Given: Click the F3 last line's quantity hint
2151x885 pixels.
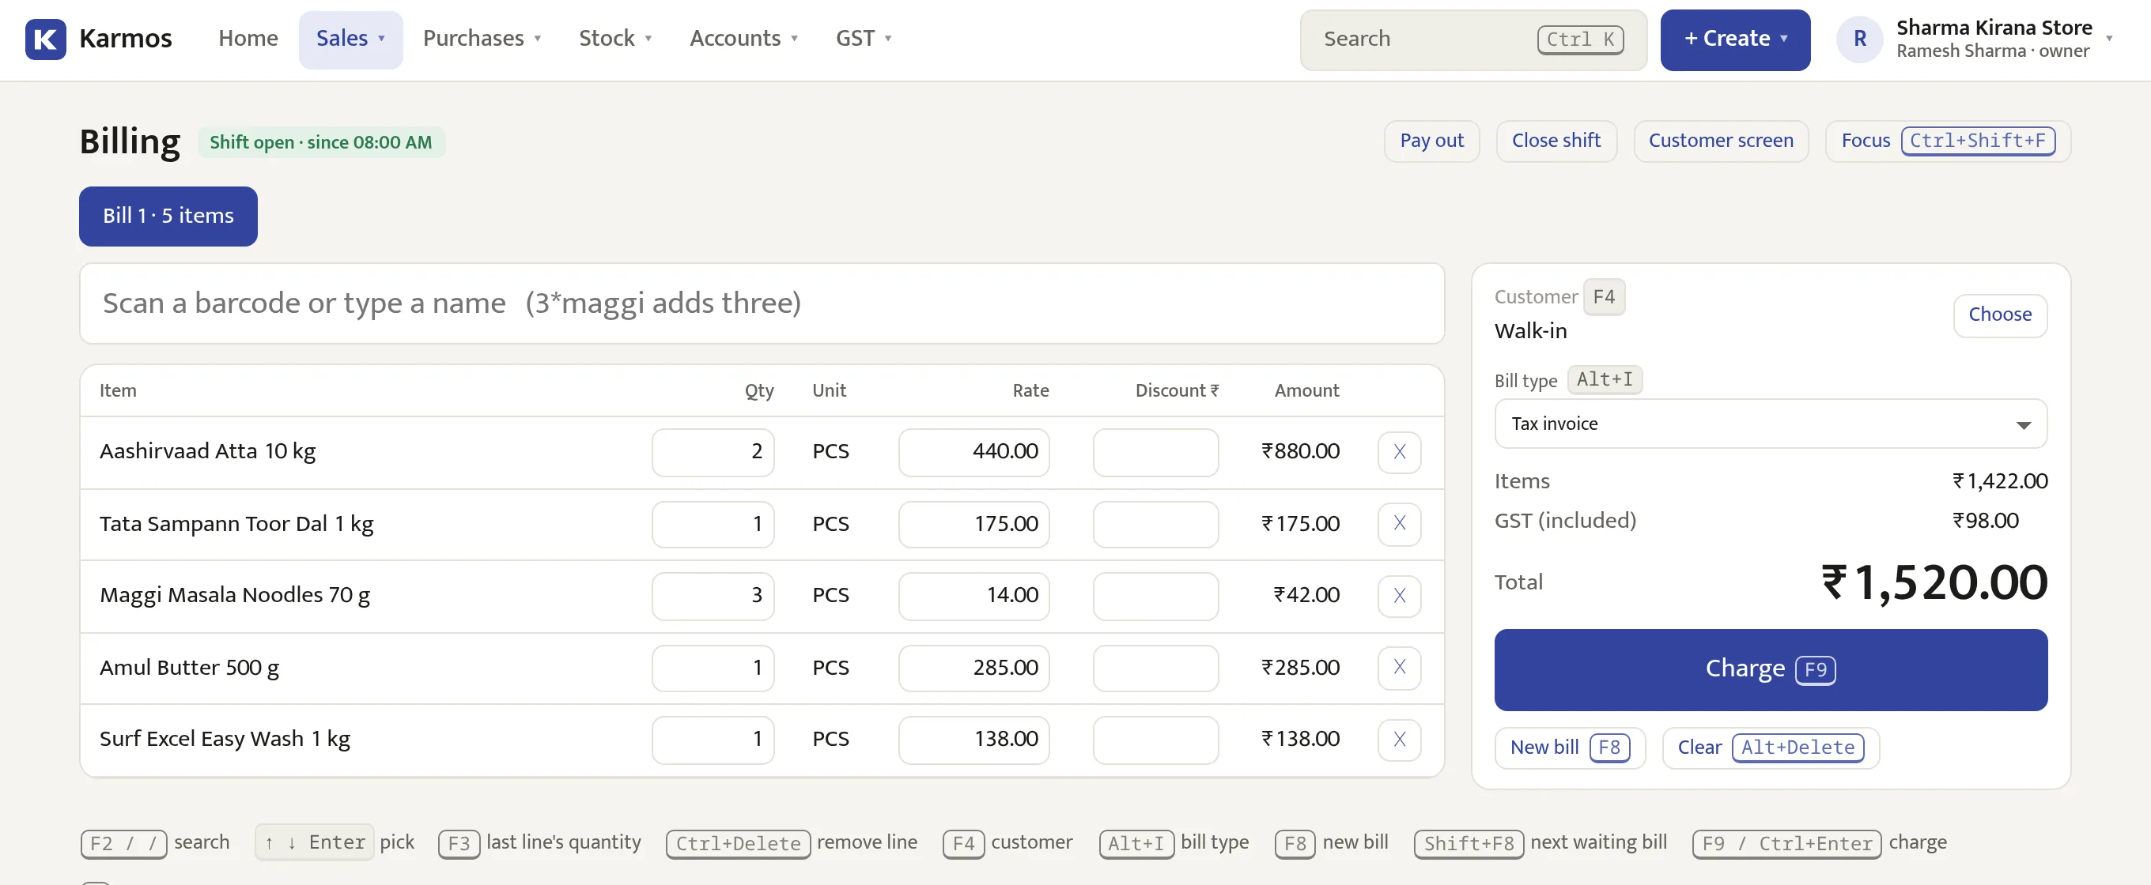Looking at the screenshot, I should coord(539,842).
